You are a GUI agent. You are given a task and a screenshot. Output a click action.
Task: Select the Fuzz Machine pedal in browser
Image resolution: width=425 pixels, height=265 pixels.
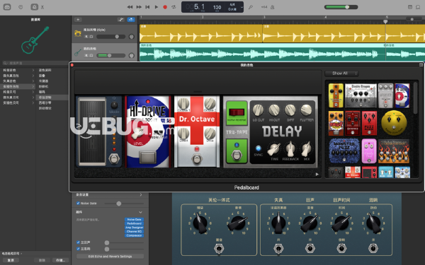click(369, 123)
